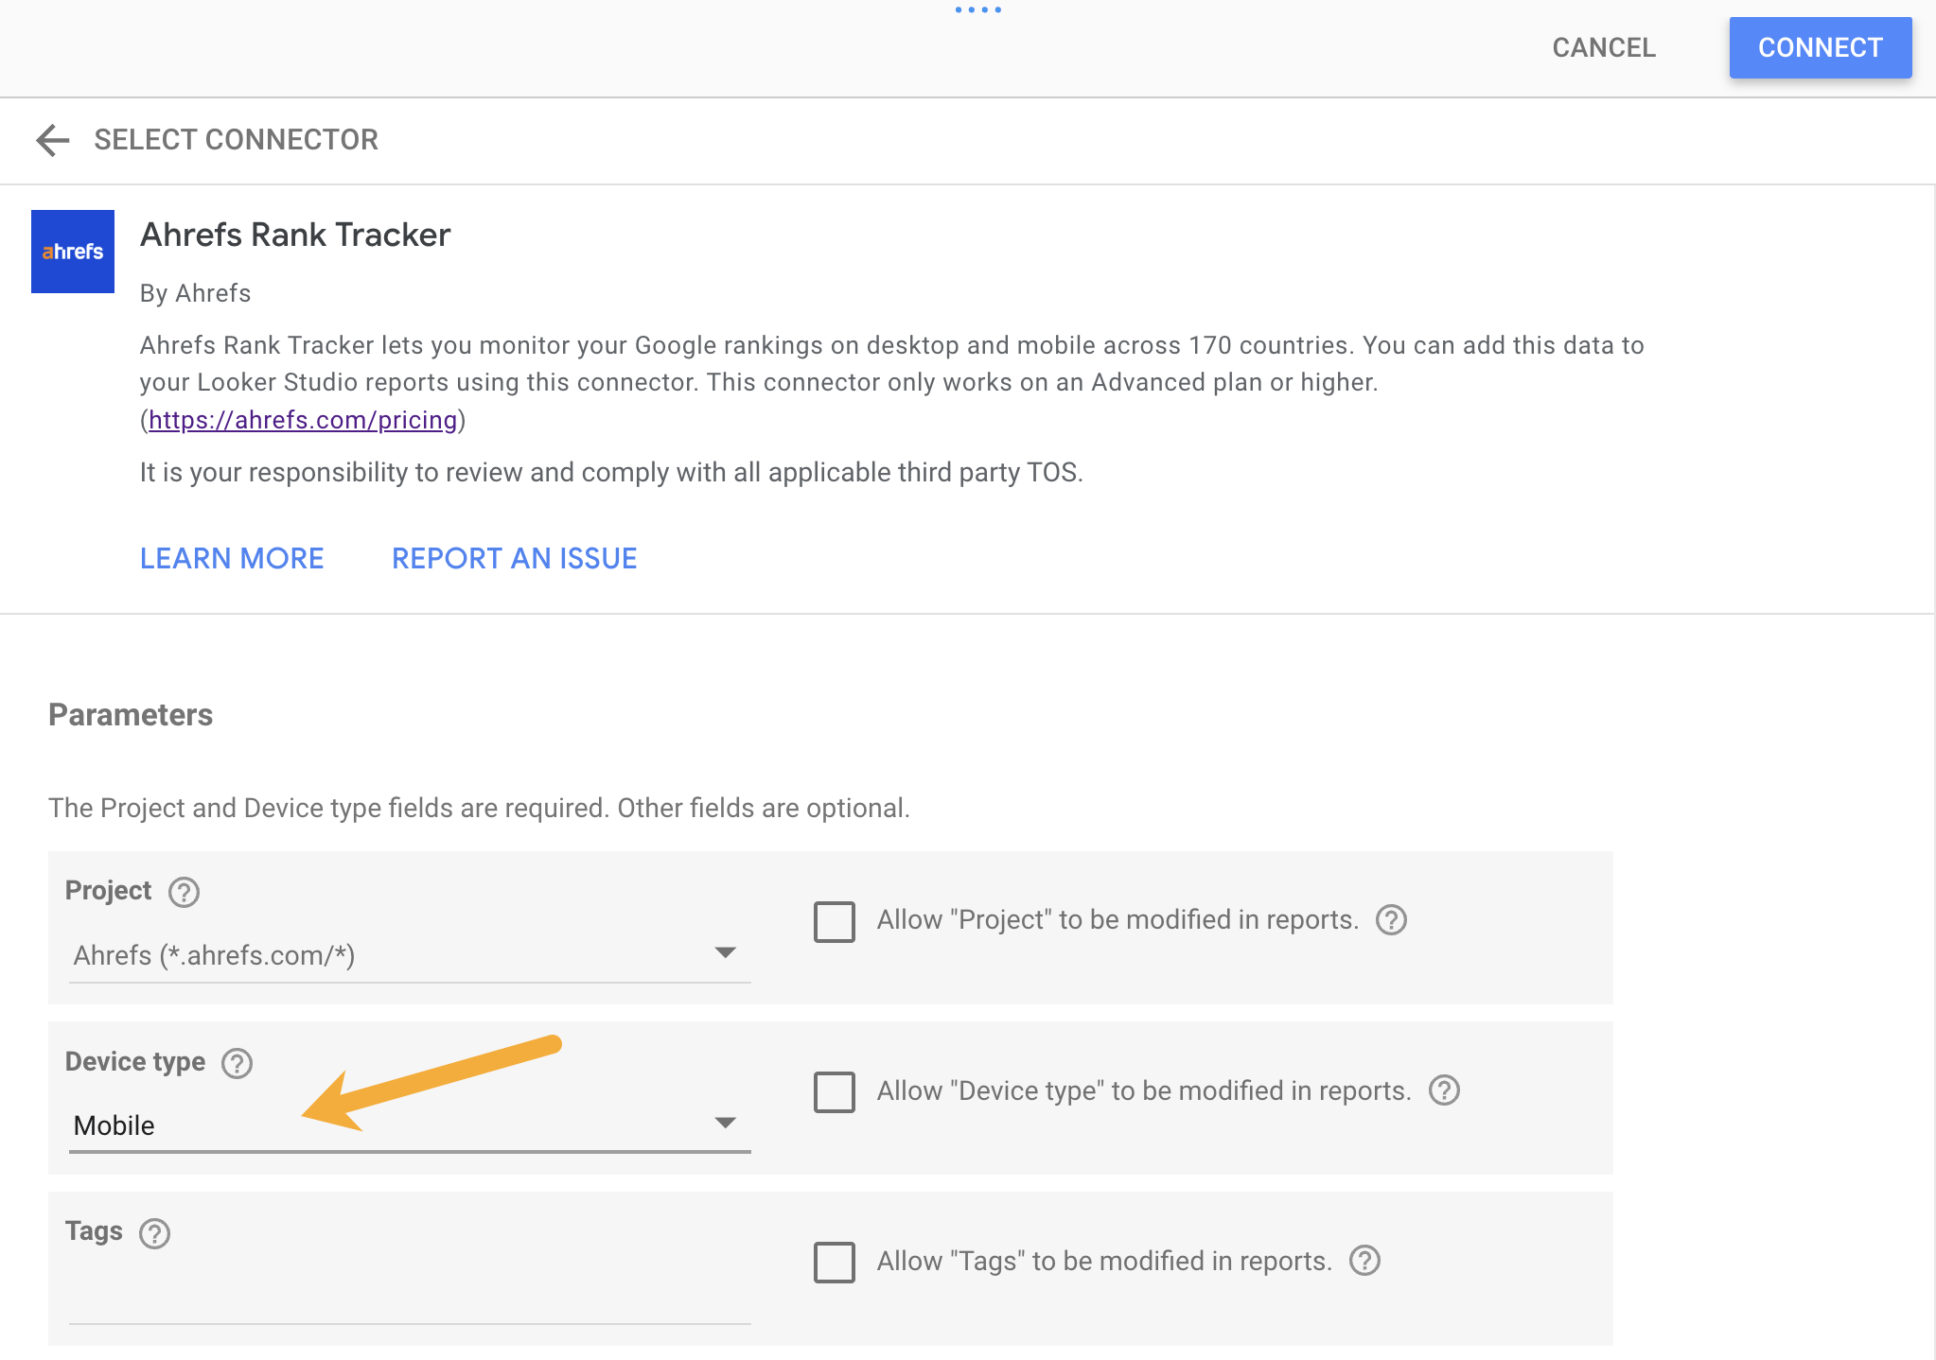Click the back arrow next to SELECT CONNECTOR
The width and height of the screenshot is (1936, 1360).
pos(54,140)
